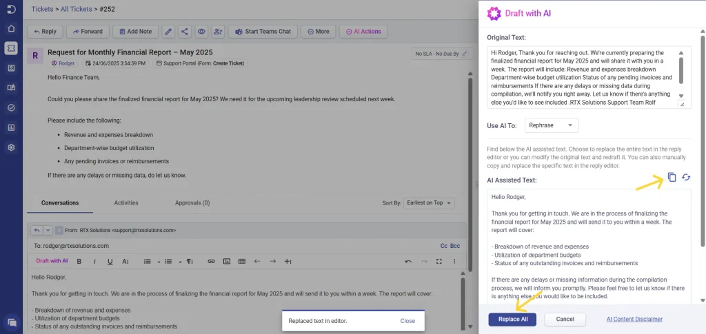Toggle underline formatting in reply editor

click(110, 261)
